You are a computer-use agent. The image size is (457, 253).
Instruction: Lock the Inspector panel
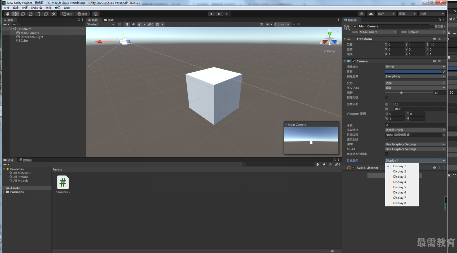(440, 20)
